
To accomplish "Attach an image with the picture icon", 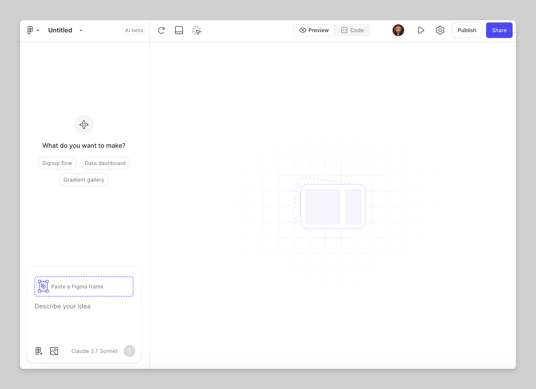I will coord(54,351).
